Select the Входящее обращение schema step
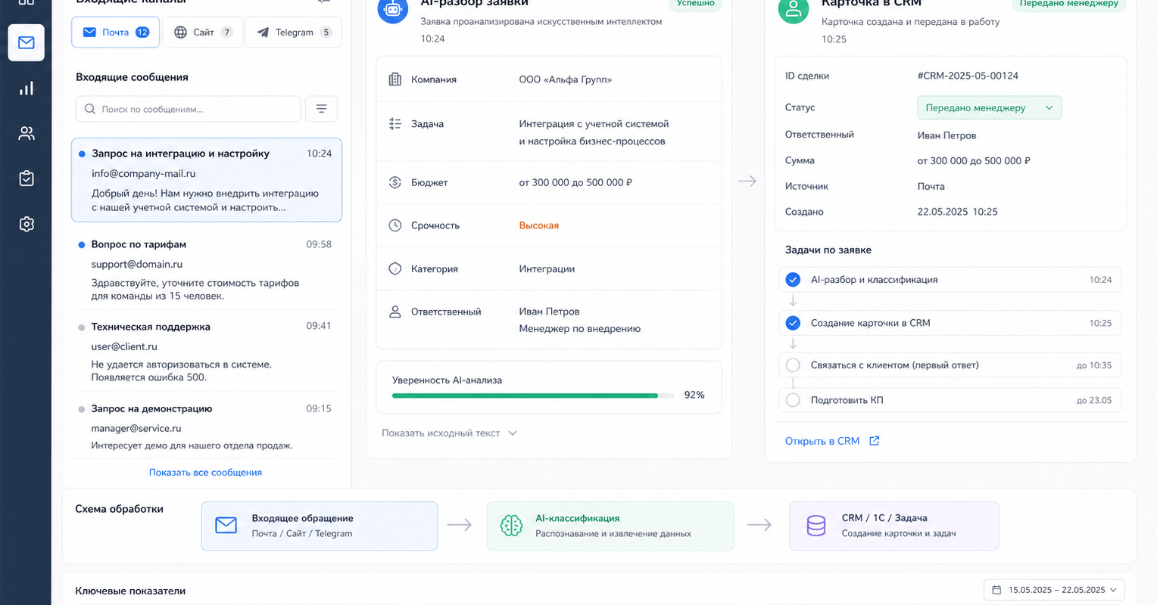This screenshot has height=605, width=1157. (320, 526)
